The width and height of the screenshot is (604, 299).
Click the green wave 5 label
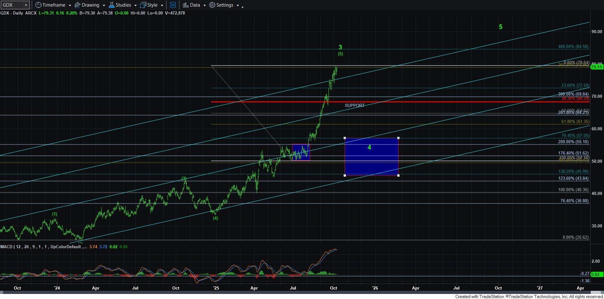[x=500, y=27]
